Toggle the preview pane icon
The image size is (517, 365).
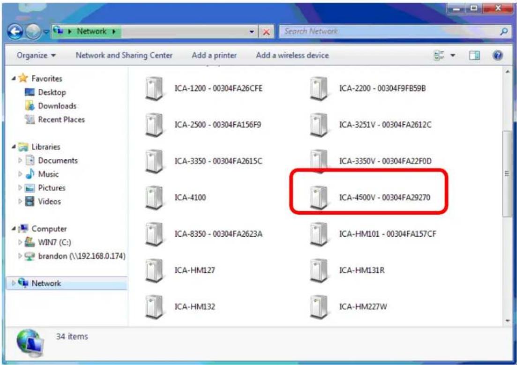click(474, 55)
